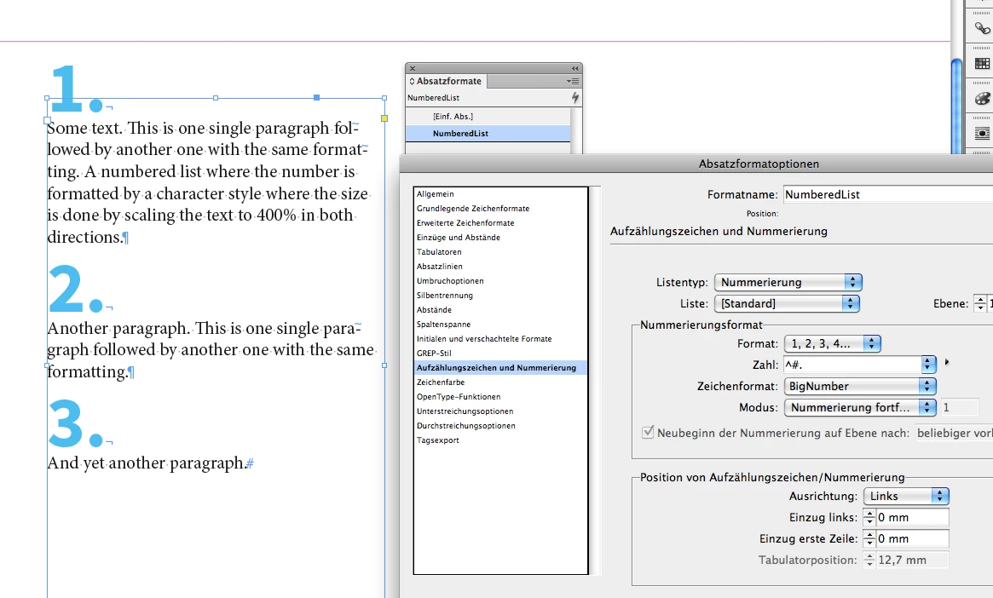Click the Zahl special-character flyout arrow
The image size is (993, 598).
947,363
